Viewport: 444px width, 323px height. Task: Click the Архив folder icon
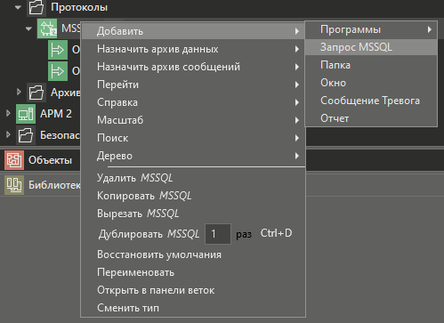click(36, 93)
